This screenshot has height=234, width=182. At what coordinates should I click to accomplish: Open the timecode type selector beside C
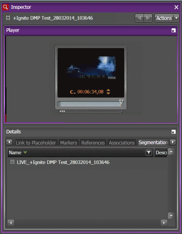(x=73, y=92)
